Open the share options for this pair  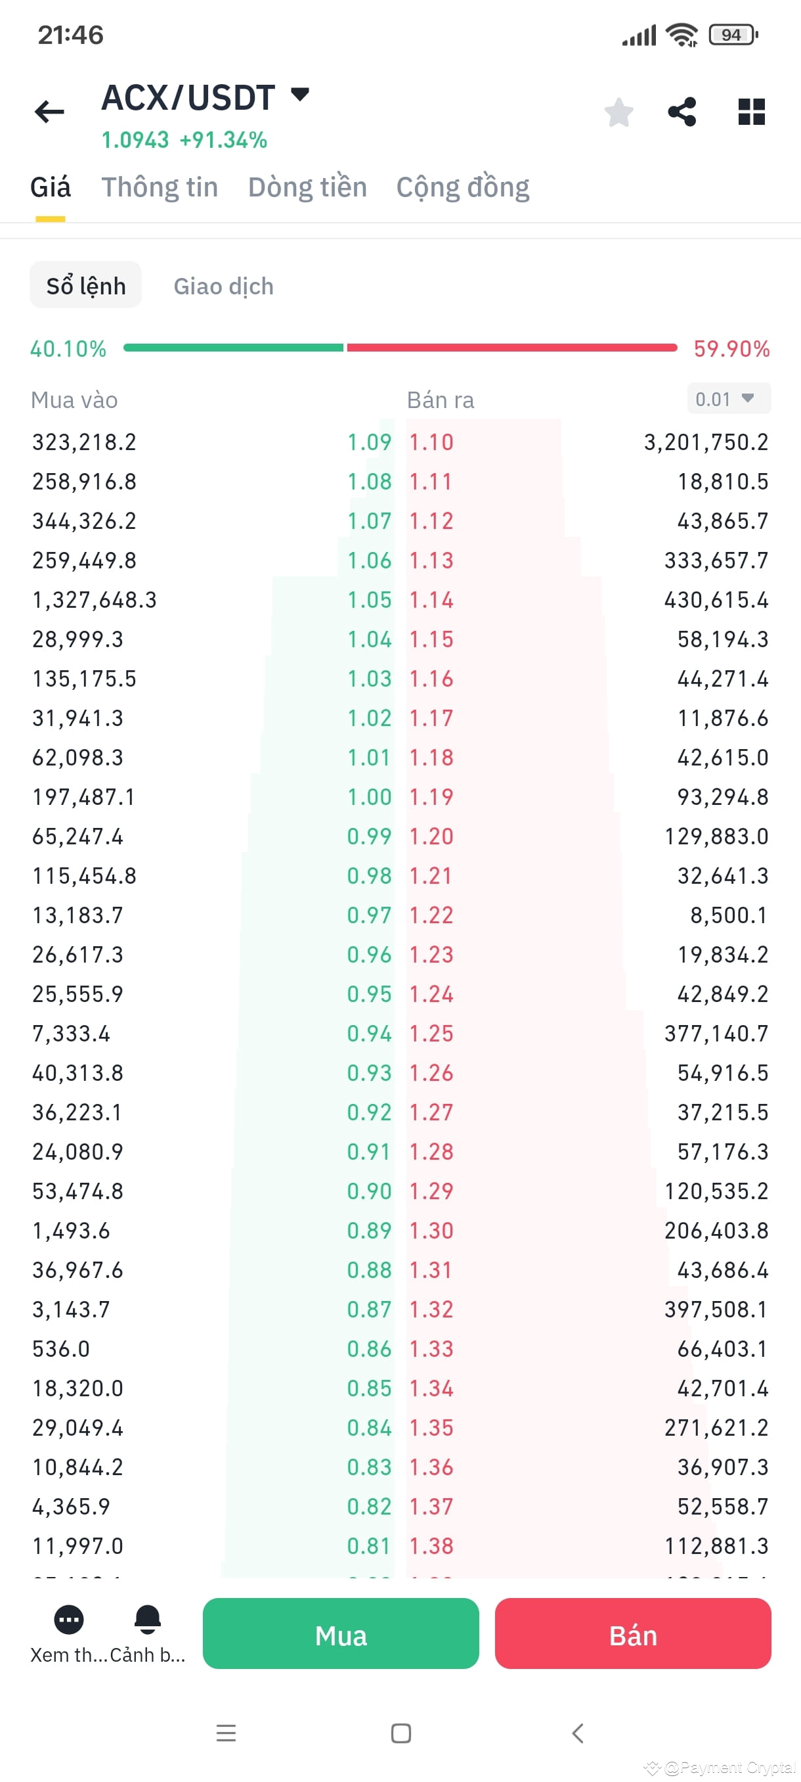pos(683,112)
